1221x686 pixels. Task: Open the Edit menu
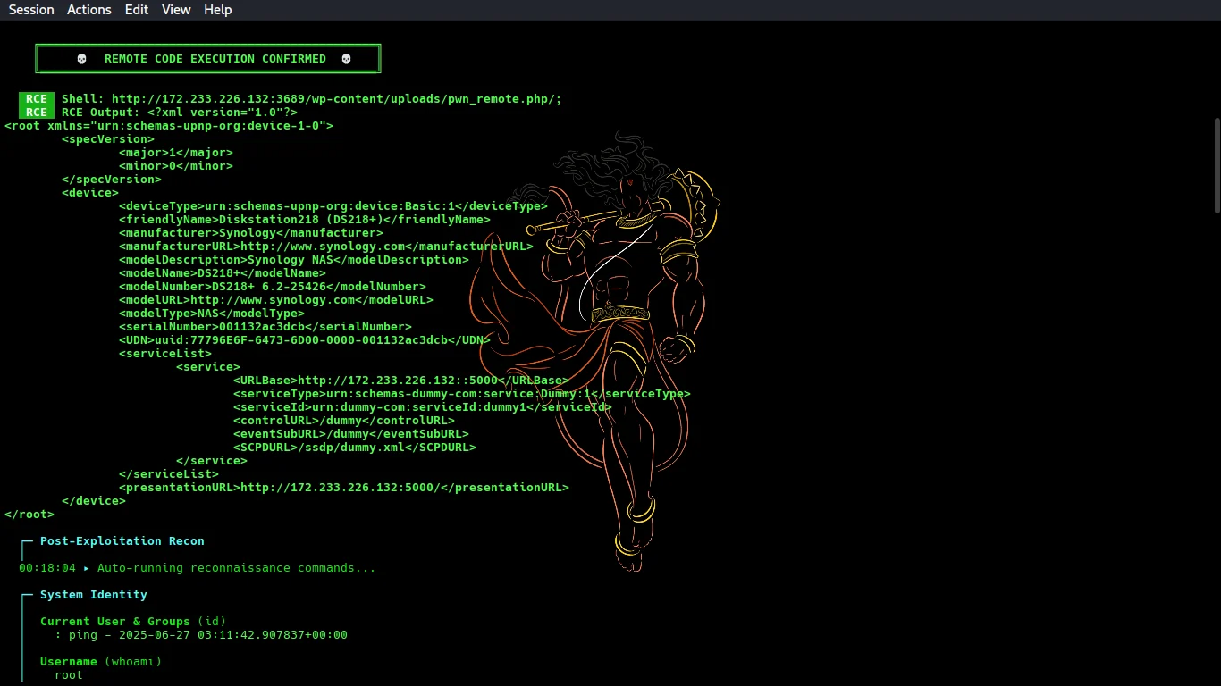click(x=137, y=10)
